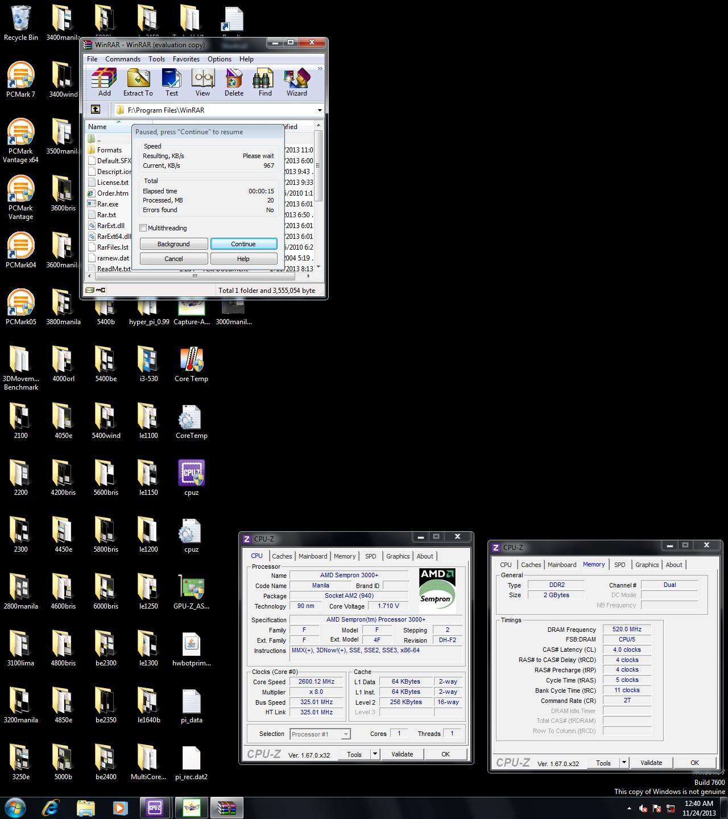Open the WinRAR Options menu
The image size is (728, 819).
click(220, 59)
